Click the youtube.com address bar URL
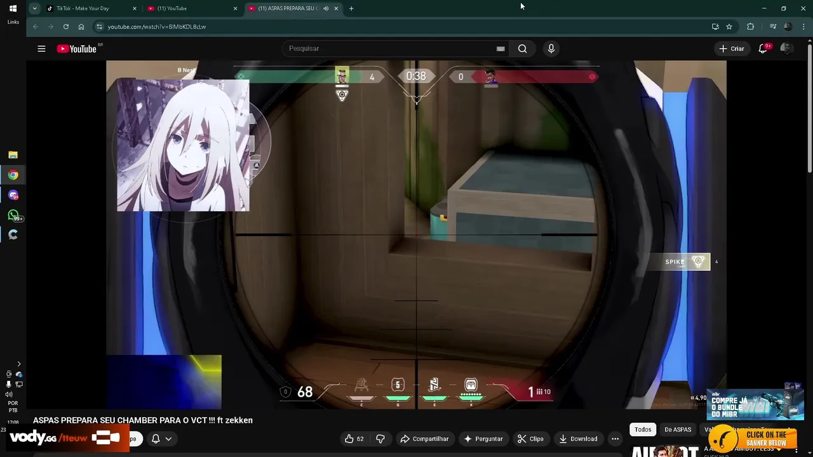This screenshot has width=813, height=457. 157,27
